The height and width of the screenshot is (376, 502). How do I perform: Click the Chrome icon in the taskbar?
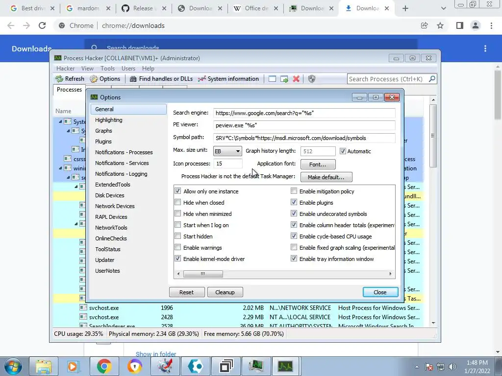(x=104, y=366)
